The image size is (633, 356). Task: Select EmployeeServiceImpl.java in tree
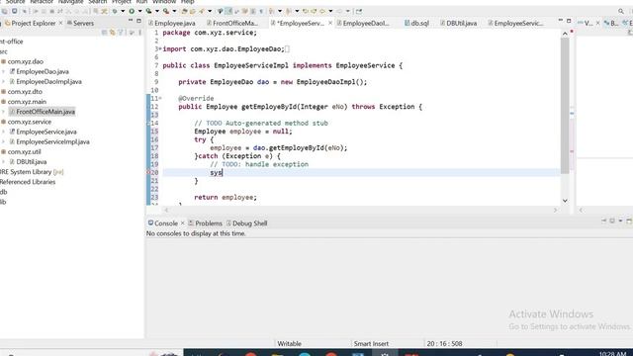coord(52,141)
